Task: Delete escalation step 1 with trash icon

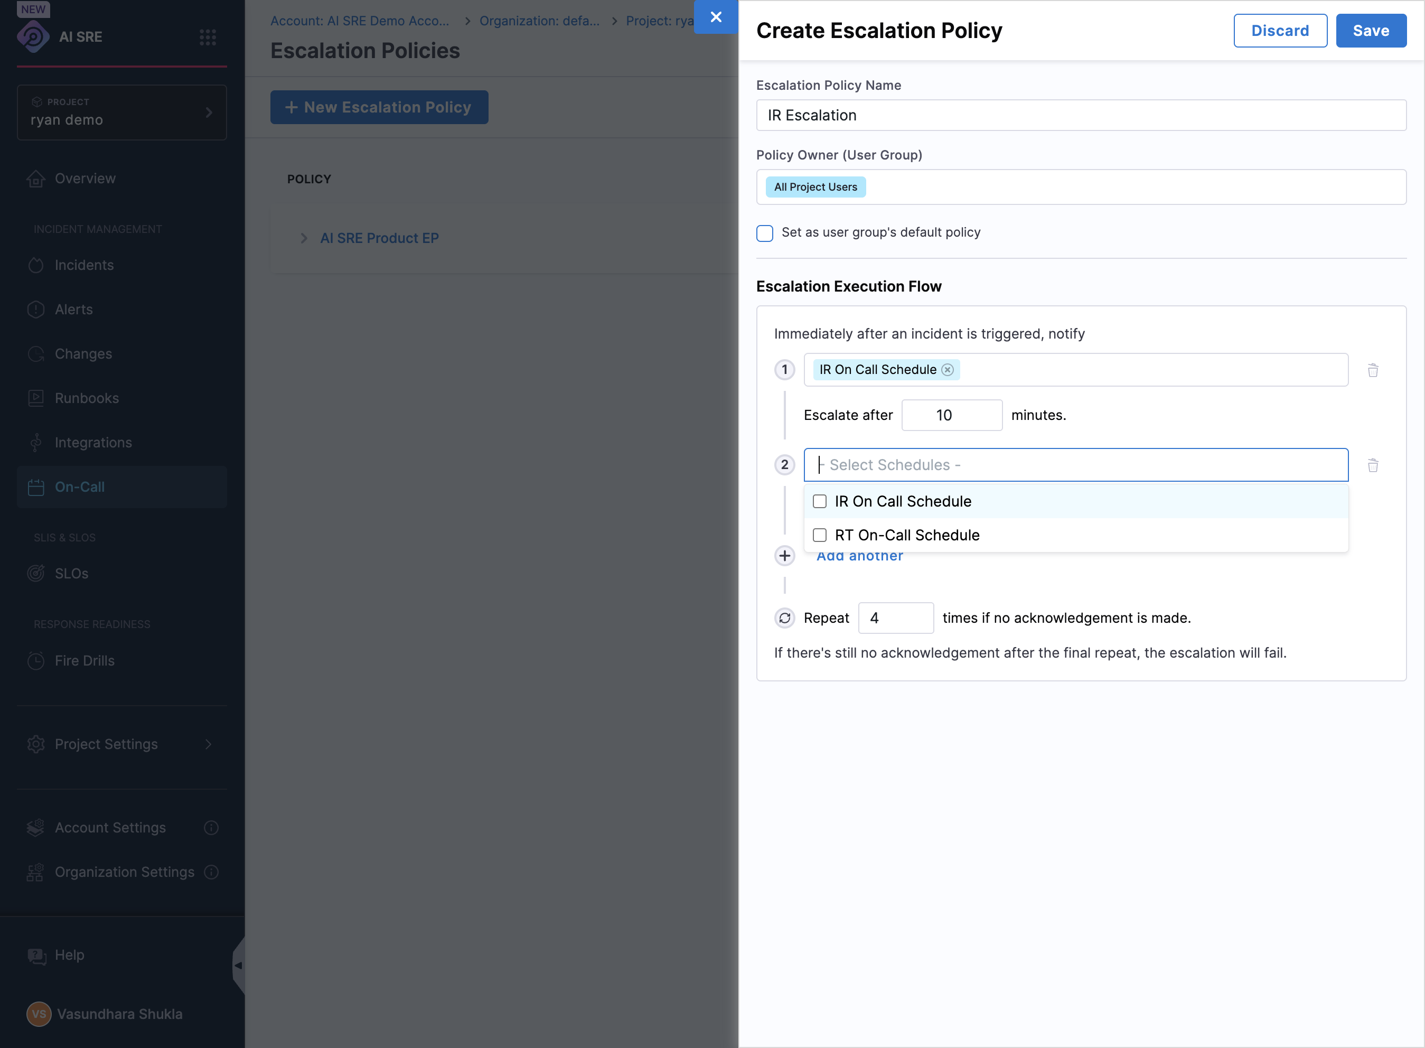Action: 1373,370
